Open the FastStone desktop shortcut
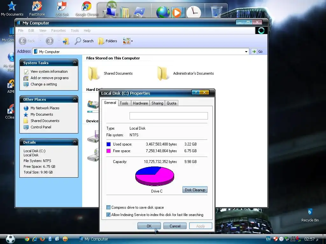326x244 pixels. click(37, 8)
